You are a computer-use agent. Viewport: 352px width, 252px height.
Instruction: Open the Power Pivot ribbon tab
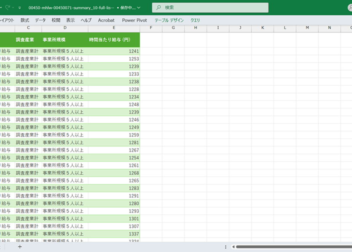[x=134, y=20]
